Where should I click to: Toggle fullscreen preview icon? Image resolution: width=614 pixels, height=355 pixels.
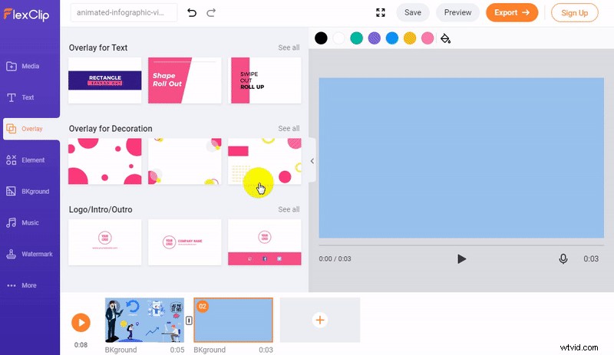tap(381, 12)
